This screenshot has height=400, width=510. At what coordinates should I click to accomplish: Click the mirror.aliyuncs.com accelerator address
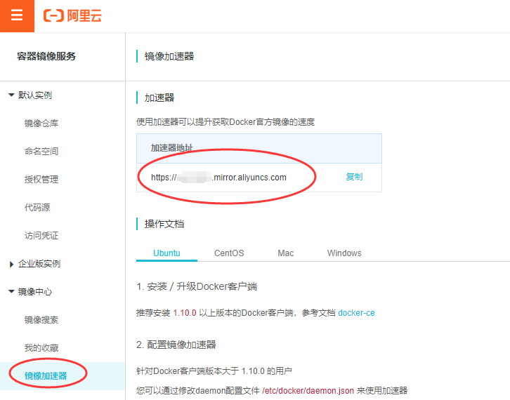[218, 178]
